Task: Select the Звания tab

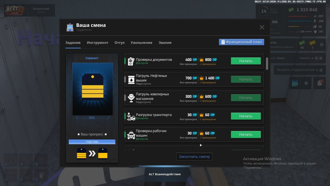Action: coord(165,43)
